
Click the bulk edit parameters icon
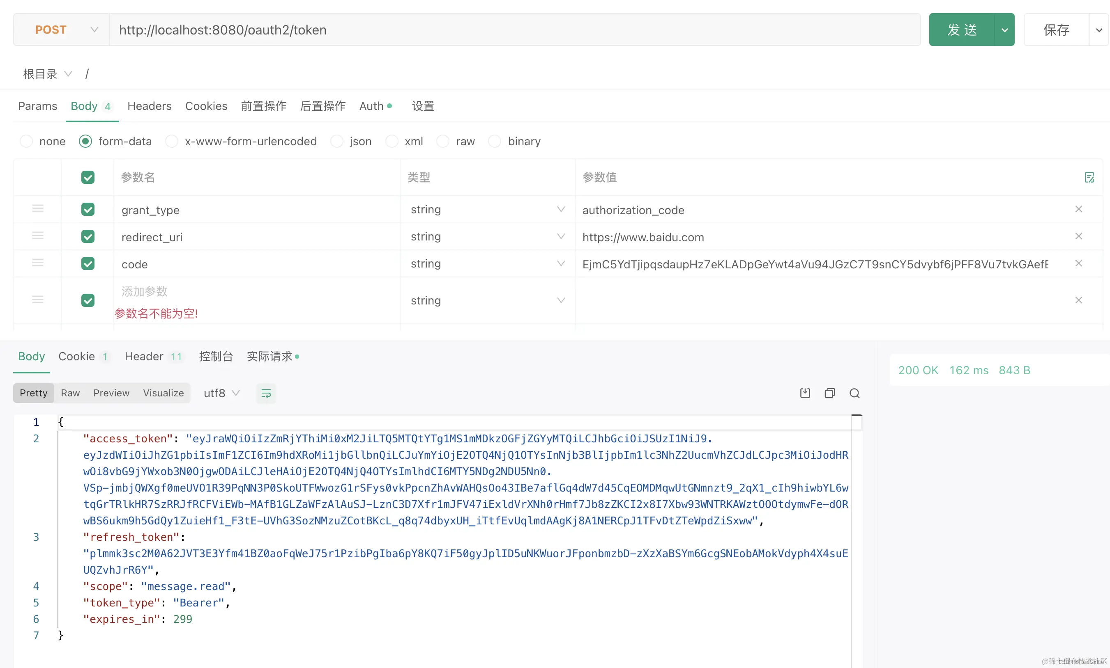[x=1089, y=177]
